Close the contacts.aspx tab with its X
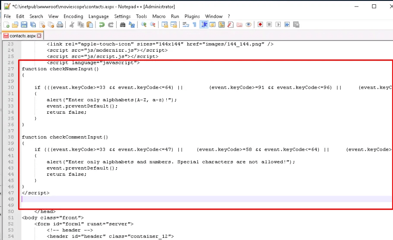This screenshot has height=240, width=393. (x=39, y=36)
